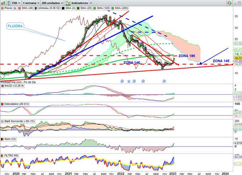
Task: Open the candlestick chart style icon
Action: [3, 3]
